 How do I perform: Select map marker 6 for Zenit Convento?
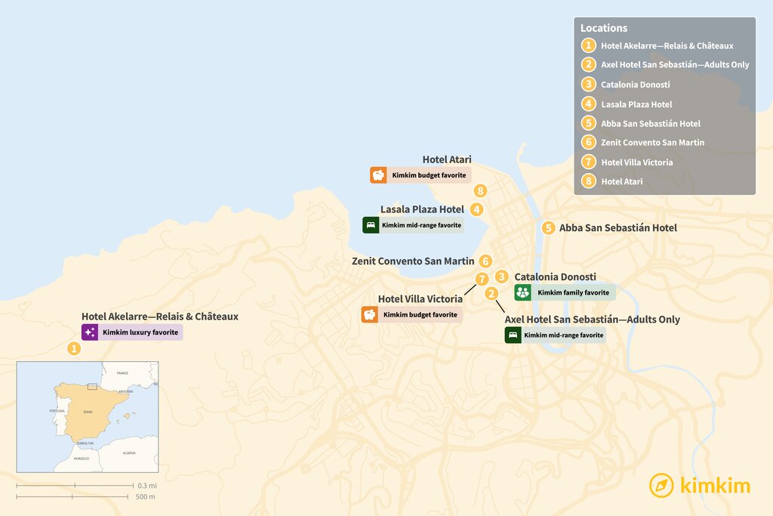[486, 261]
